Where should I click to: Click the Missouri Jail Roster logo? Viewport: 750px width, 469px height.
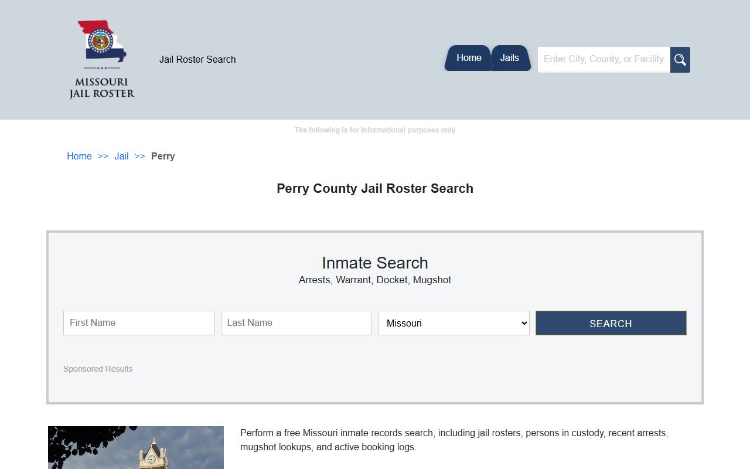pyautogui.click(x=102, y=59)
